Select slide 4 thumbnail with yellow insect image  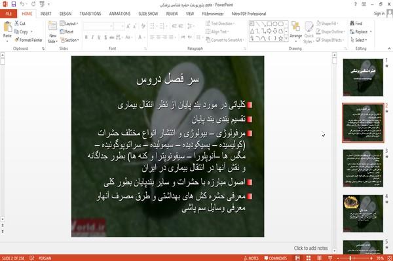(363, 213)
